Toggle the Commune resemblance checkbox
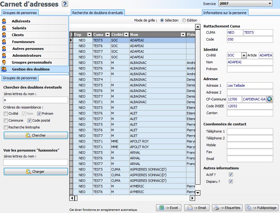Image resolution: width=280 pixels, height=213 pixels. (x=6, y=120)
